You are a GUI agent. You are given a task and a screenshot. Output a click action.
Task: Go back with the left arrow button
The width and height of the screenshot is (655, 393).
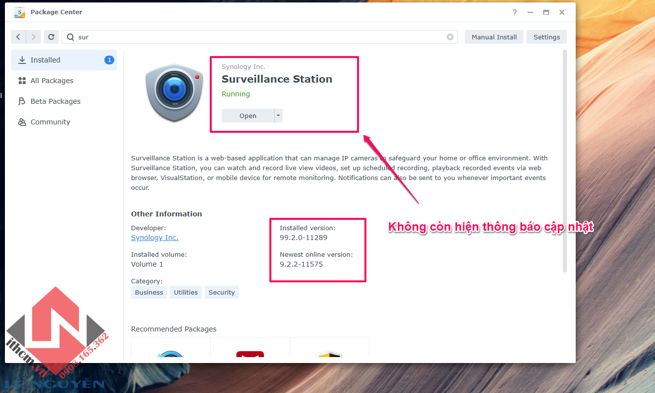click(18, 37)
